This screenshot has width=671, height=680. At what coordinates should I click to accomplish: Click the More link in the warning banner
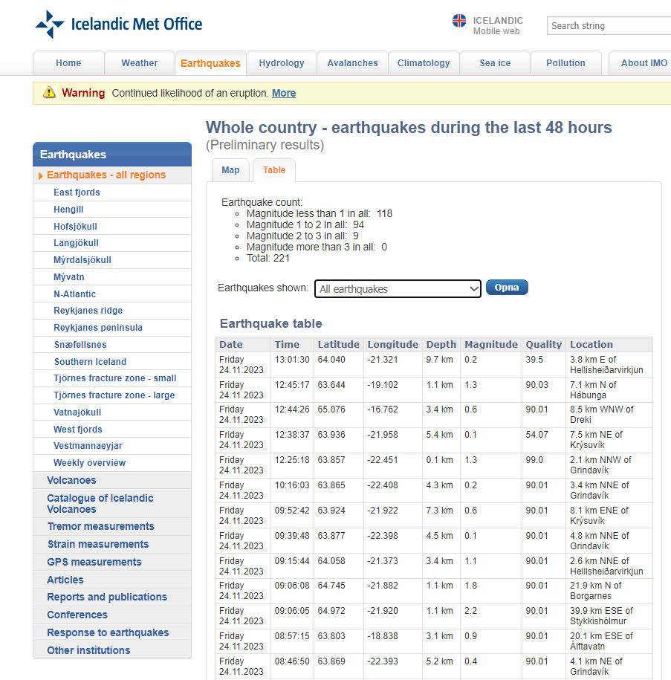(284, 93)
